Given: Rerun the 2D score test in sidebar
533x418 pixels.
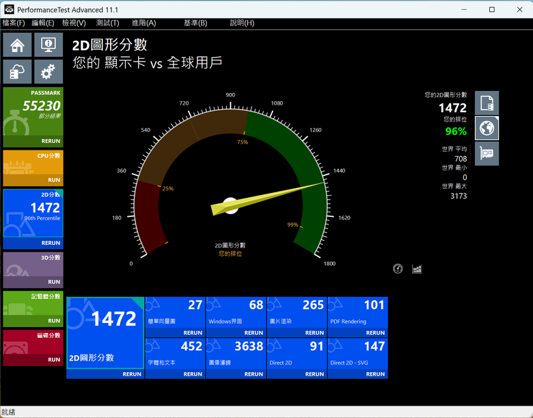Looking at the screenshot, I should pos(33,243).
